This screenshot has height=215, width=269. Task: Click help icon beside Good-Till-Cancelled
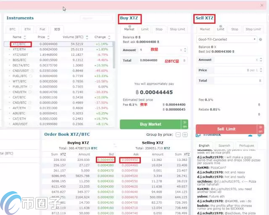pos(261,39)
